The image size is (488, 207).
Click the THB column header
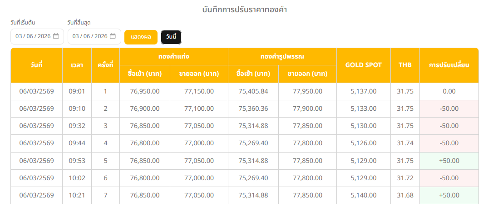pyautogui.click(x=405, y=65)
